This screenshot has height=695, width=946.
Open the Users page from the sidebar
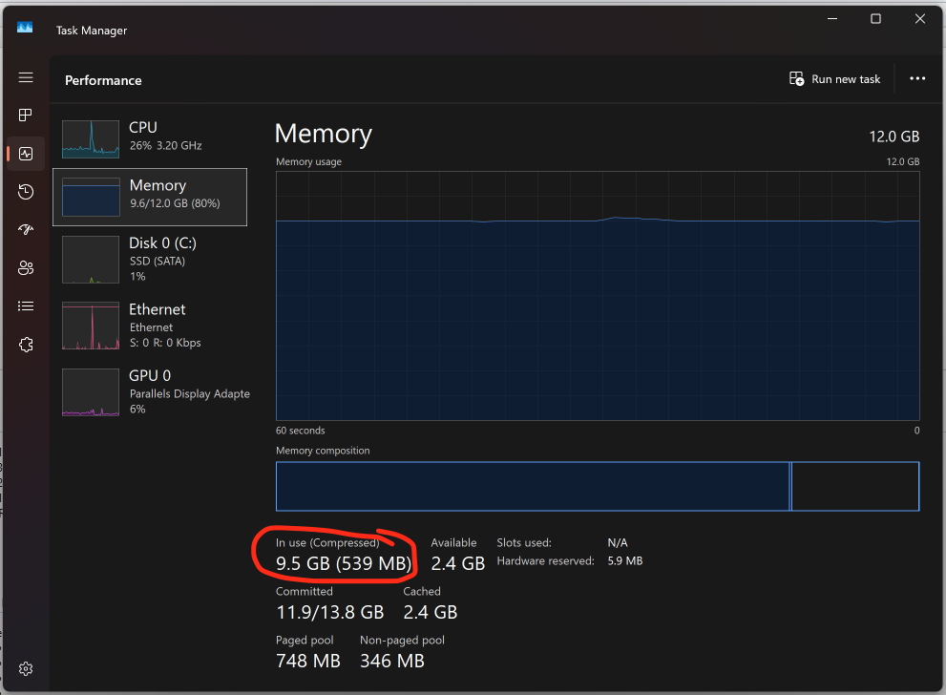26,268
